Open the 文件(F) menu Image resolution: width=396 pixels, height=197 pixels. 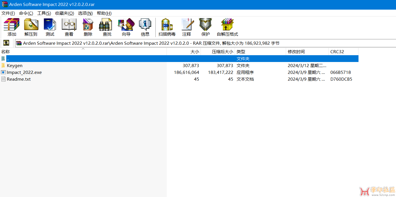[x=8, y=13]
